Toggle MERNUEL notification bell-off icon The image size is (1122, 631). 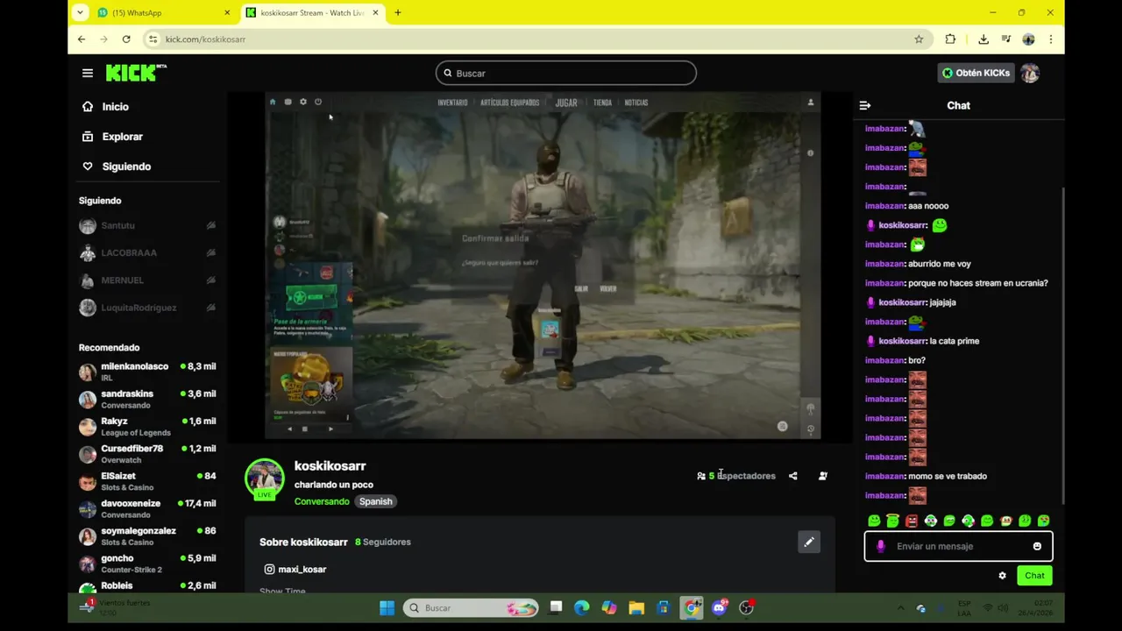211,280
